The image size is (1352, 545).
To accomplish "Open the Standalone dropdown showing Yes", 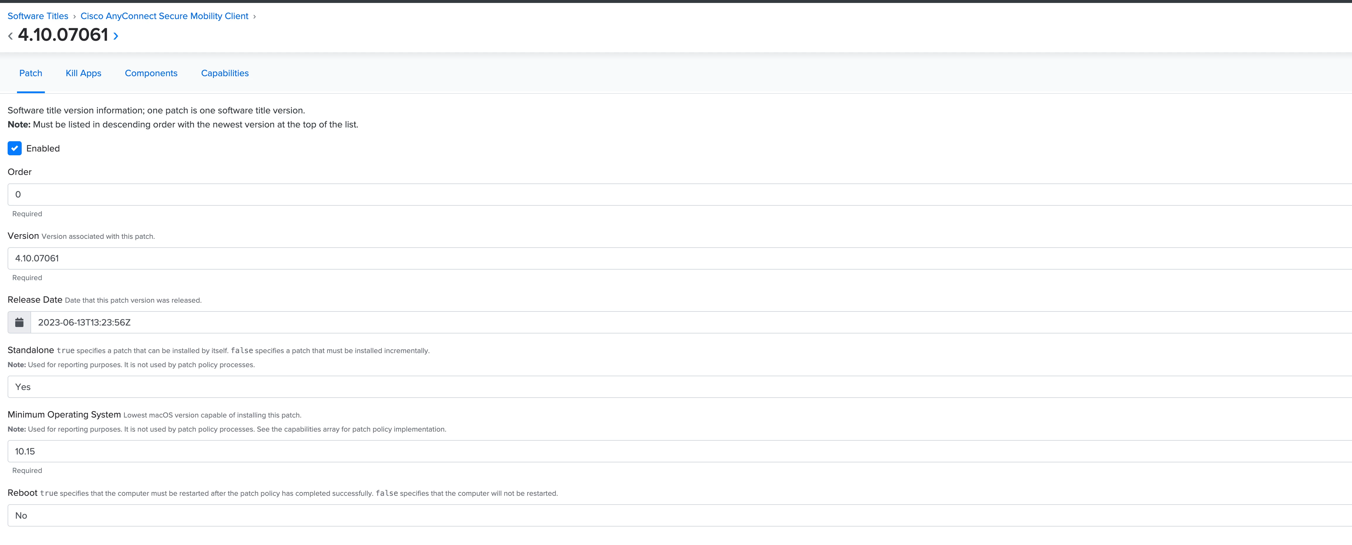I will 680,387.
